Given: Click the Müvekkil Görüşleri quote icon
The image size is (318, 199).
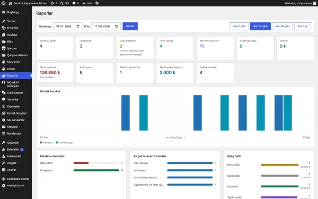Looking at the screenshot, I should pyautogui.click(x=4, y=82).
